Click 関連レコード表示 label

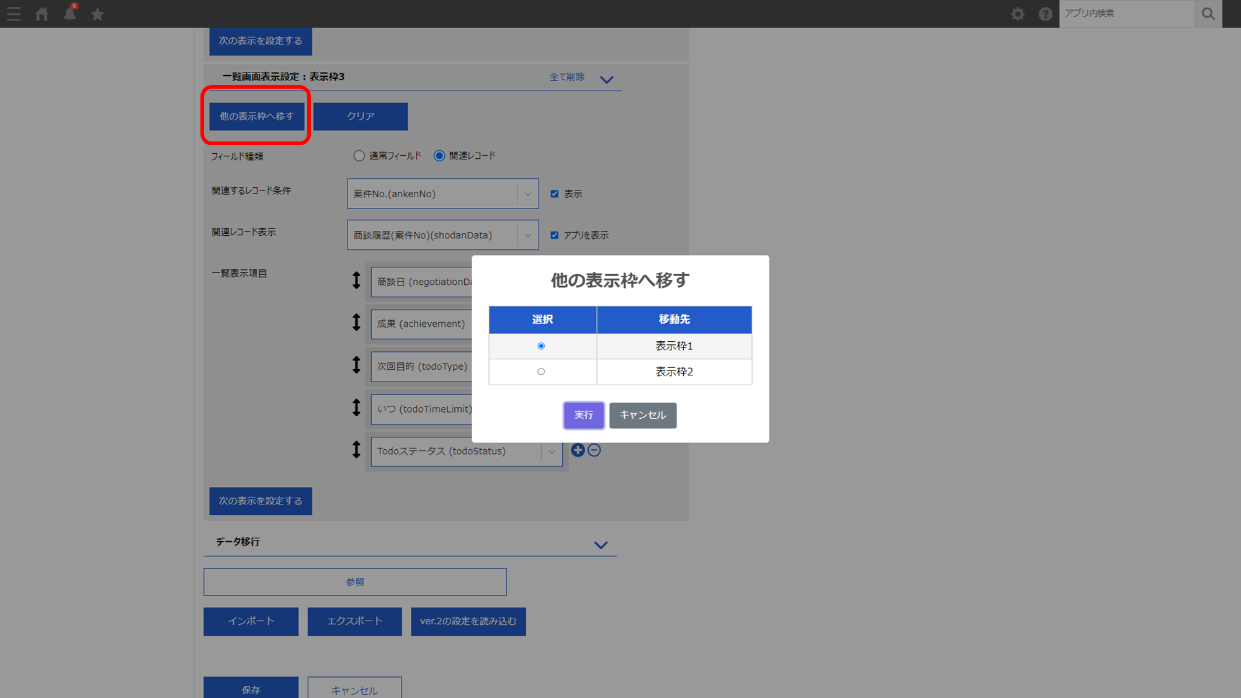pyautogui.click(x=244, y=232)
